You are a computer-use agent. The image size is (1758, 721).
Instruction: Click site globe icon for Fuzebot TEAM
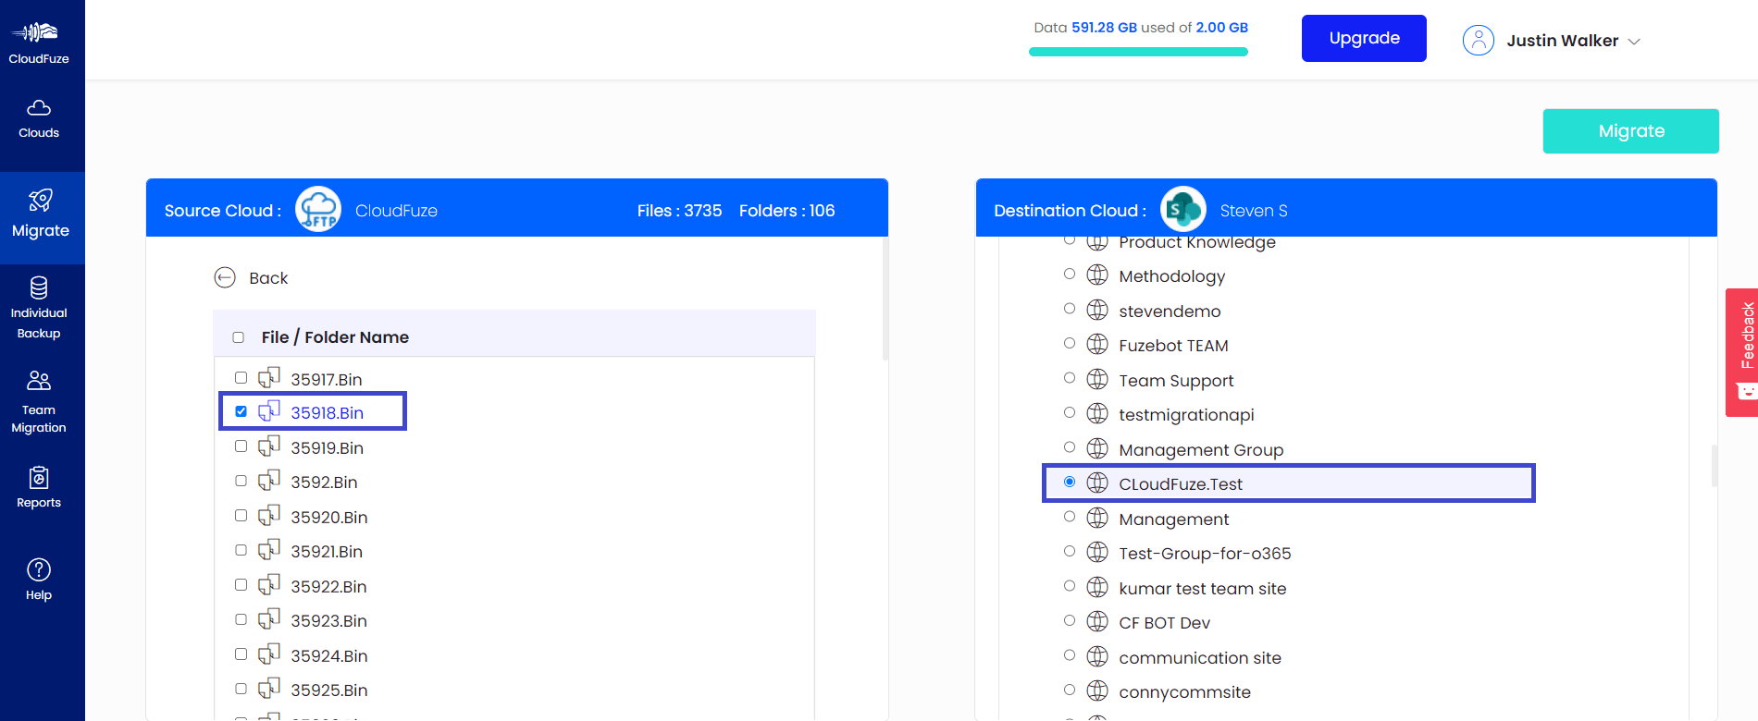(x=1097, y=344)
